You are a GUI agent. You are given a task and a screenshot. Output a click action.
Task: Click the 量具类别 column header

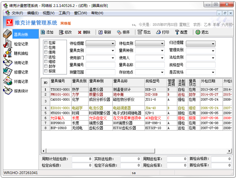80,83
